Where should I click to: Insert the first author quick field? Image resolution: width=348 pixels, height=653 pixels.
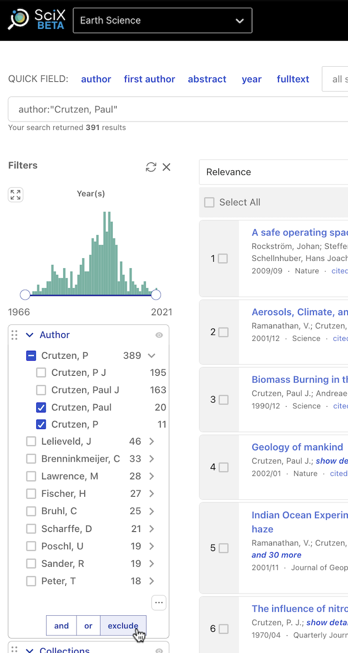149,79
